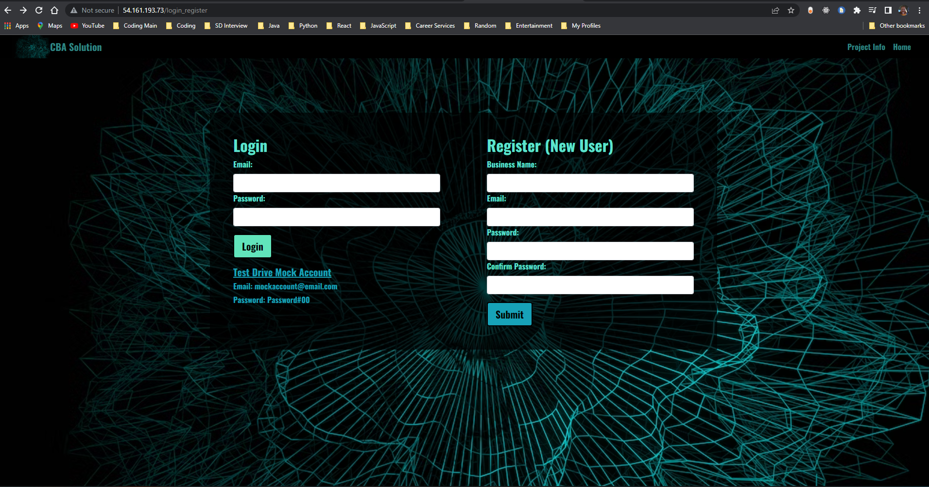Screen dimensions: 929x487
Task: Click the Test Drive Mock Account link
Action: pyautogui.click(x=282, y=272)
